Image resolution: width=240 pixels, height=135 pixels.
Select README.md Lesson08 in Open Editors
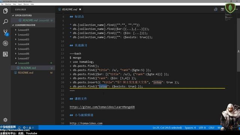click(x=33, y=20)
